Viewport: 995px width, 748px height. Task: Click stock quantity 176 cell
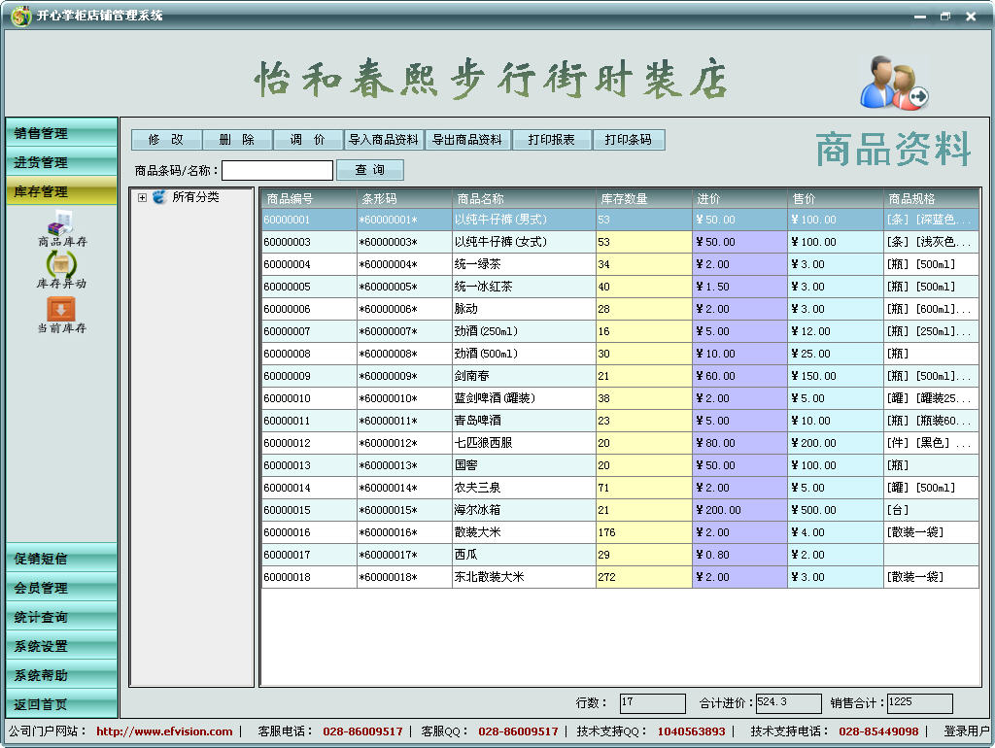tap(643, 532)
